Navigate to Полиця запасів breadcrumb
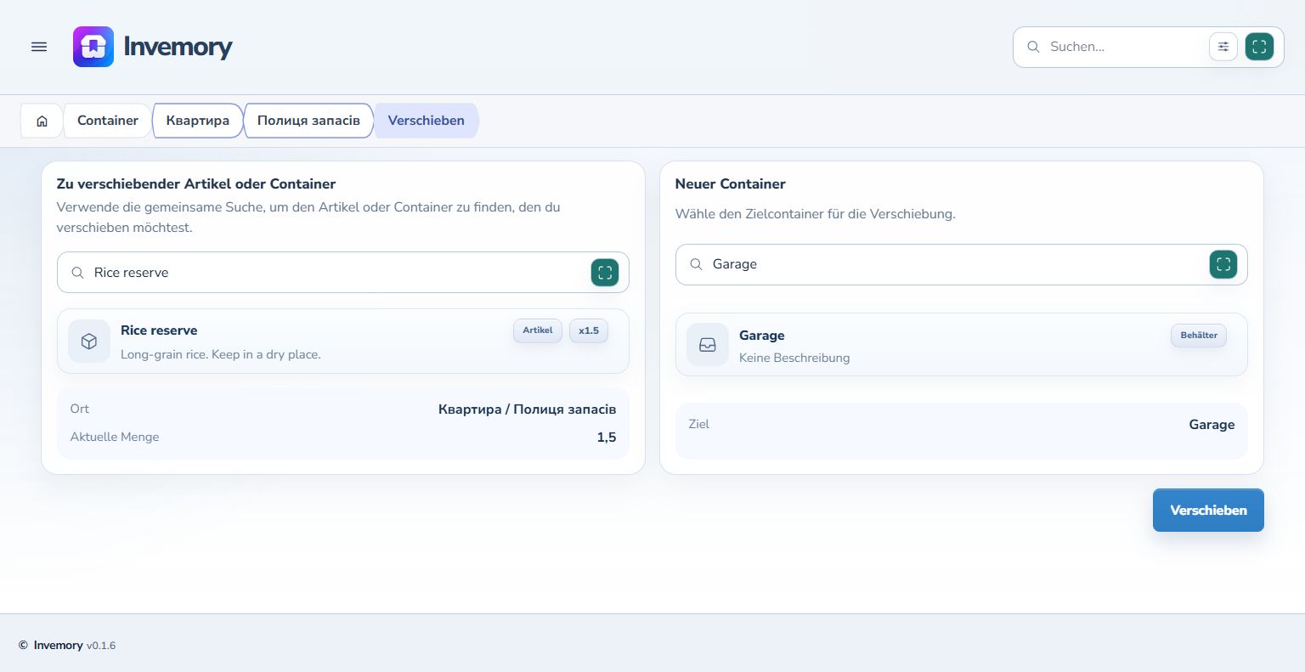The image size is (1305, 672). coord(308,121)
